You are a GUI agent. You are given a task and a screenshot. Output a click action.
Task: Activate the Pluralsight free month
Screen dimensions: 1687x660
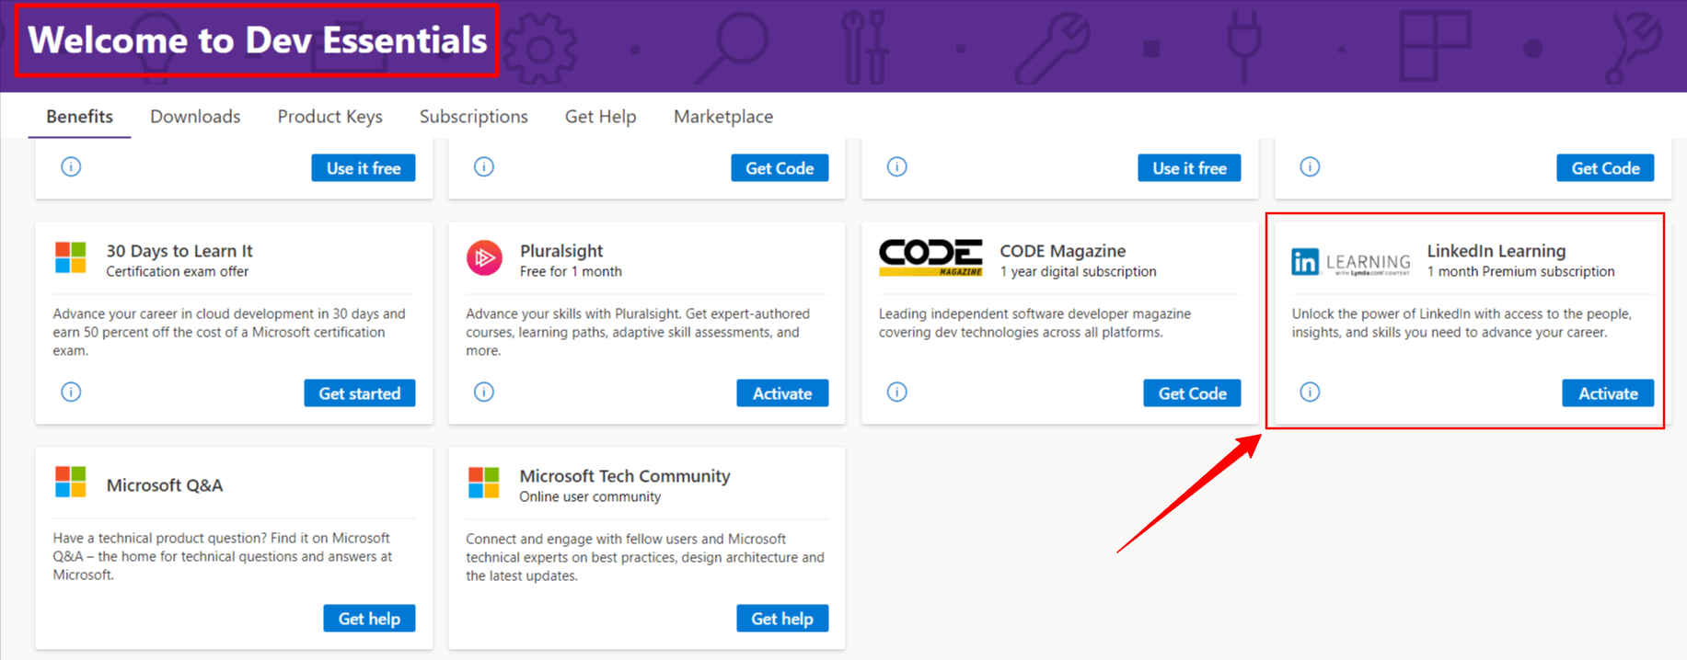[782, 393]
